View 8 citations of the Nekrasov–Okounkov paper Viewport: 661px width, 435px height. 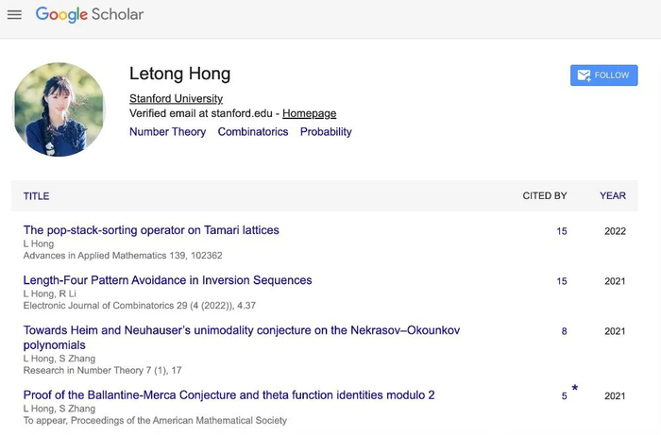point(565,331)
